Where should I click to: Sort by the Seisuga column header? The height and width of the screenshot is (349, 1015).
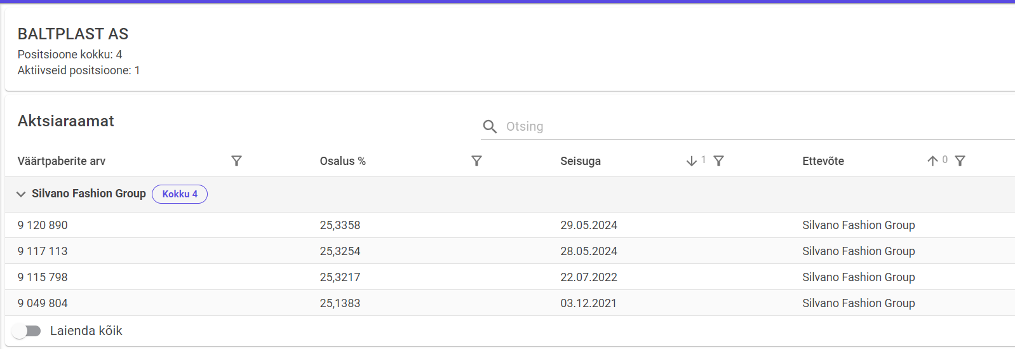(x=581, y=161)
